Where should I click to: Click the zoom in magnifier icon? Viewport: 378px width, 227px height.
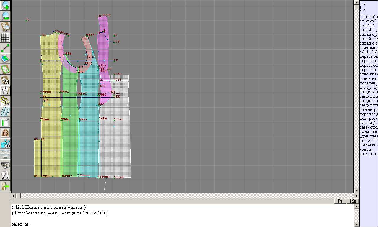pos(5,5)
